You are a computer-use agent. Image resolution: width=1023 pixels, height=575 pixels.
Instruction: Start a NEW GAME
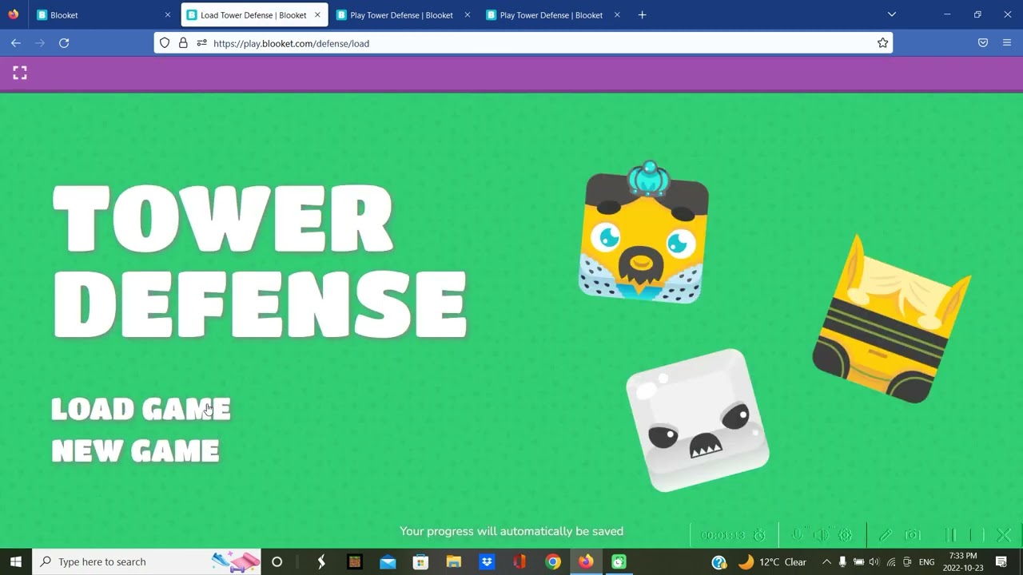pos(135,451)
